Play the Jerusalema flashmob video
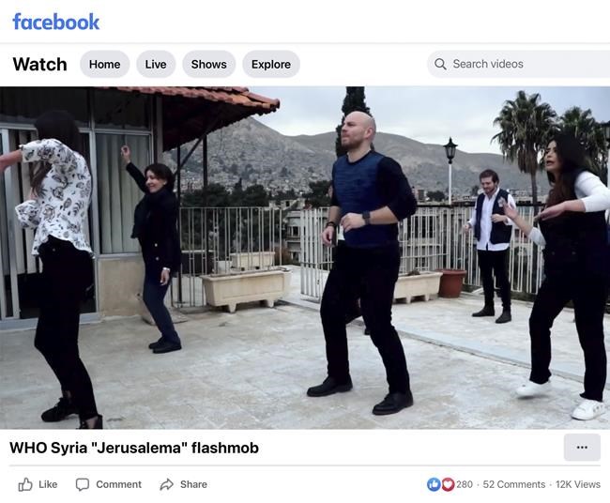This screenshot has height=503, width=610. [305, 257]
